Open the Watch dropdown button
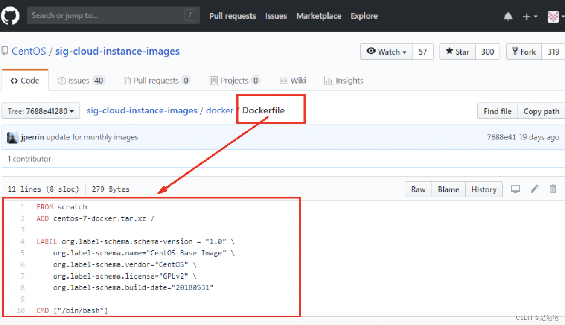The width and height of the screenshot is (565, 325). click(386, 52)
